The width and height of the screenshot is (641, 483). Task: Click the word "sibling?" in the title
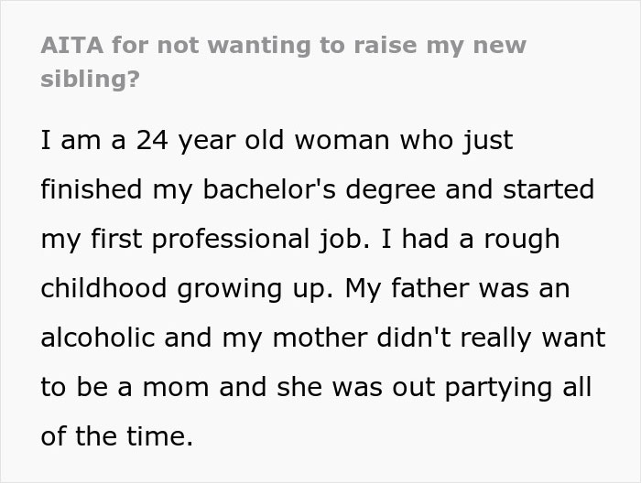(90, 78)
